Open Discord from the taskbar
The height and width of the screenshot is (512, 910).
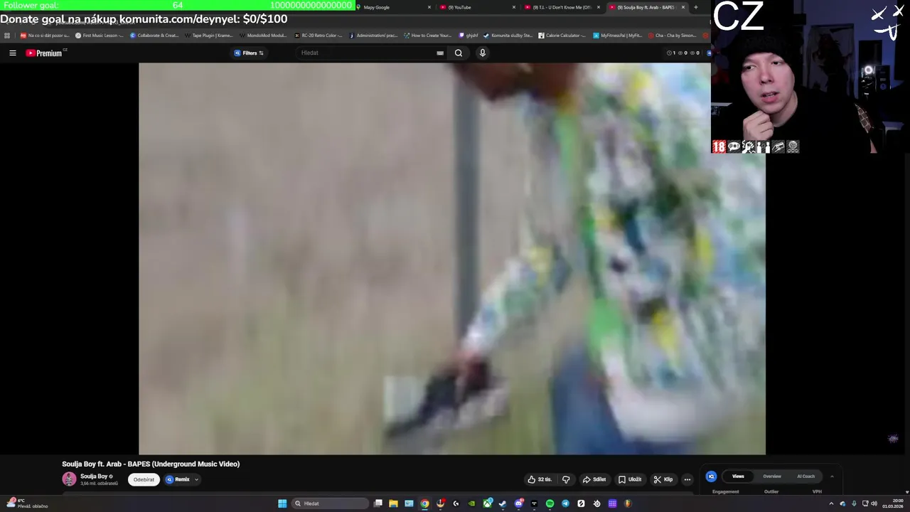(518, 503)
